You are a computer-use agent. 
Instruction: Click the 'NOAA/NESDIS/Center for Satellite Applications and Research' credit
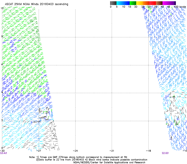click(x=109, y=162)
